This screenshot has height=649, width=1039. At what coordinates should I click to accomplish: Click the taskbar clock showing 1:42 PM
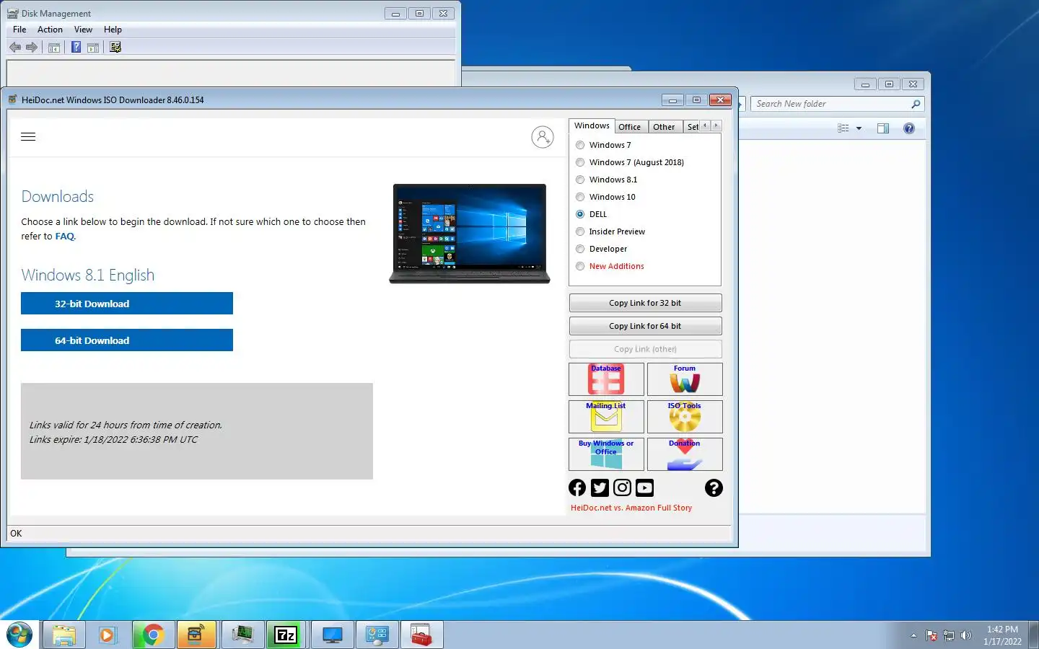[1002, 635]
